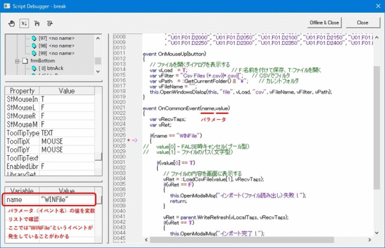
Task: Click line number 0021 in the gutter
Action: point(119,108)
